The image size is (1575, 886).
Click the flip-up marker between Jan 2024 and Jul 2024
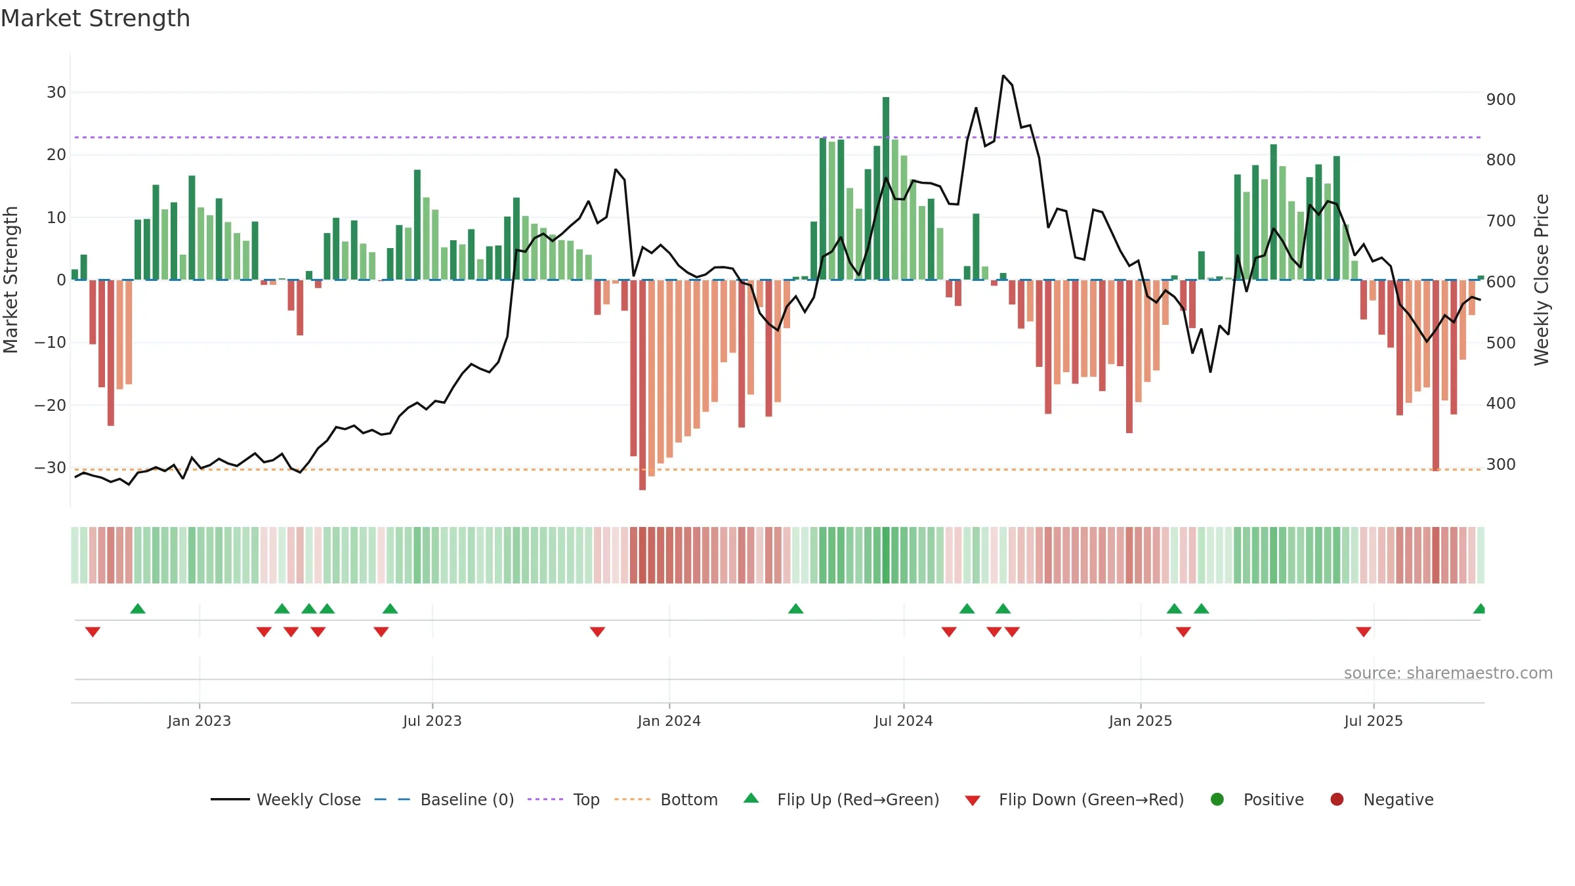coord(796,608)
